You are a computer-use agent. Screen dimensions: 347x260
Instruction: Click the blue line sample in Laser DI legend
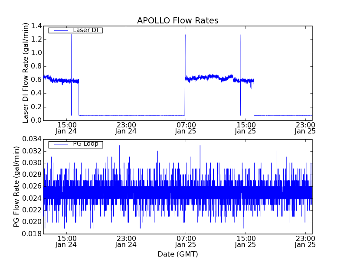(x=60, y=30)
